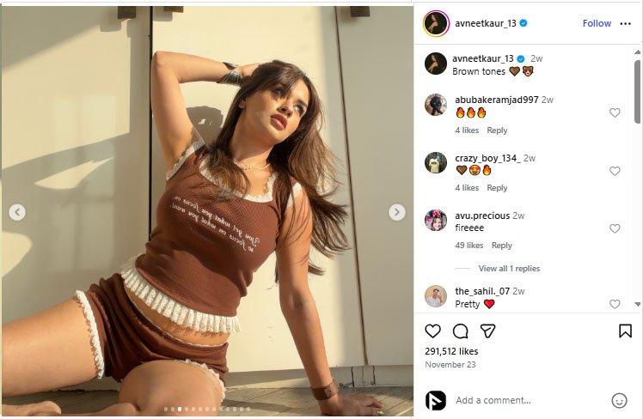The image size is (643, 419).
Task: View the 291,512 likes list
Action: tap(451, 351)
